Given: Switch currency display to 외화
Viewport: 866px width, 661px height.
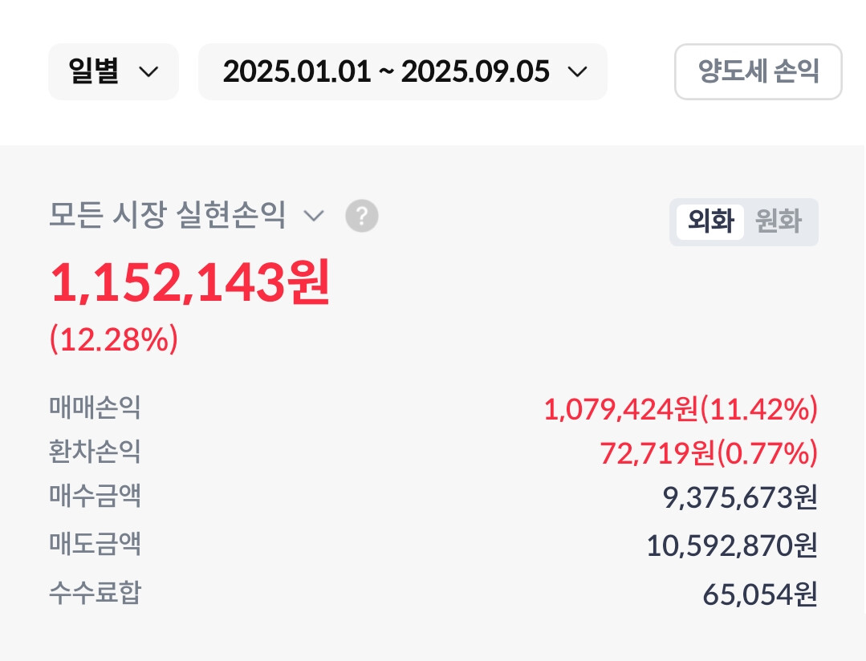Looking at the screenshot, I should (x=710, y=221).
